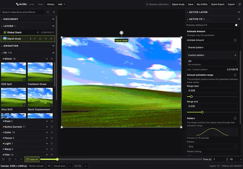
Task: Collapse the Glitch category
Action: (x=47, y=59)
